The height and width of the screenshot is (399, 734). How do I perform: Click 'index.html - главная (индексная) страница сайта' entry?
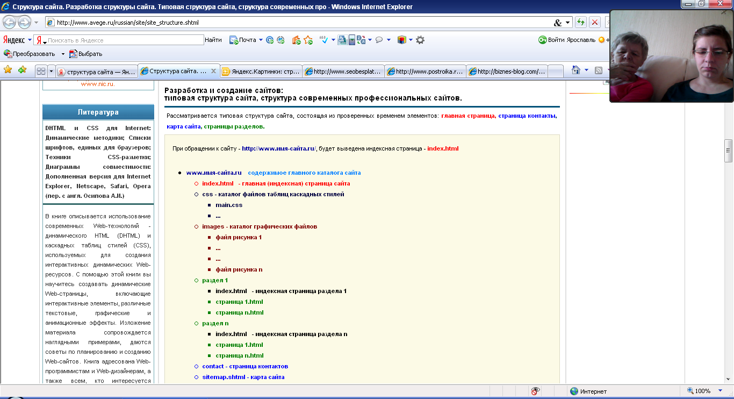[x=276, y=183]
